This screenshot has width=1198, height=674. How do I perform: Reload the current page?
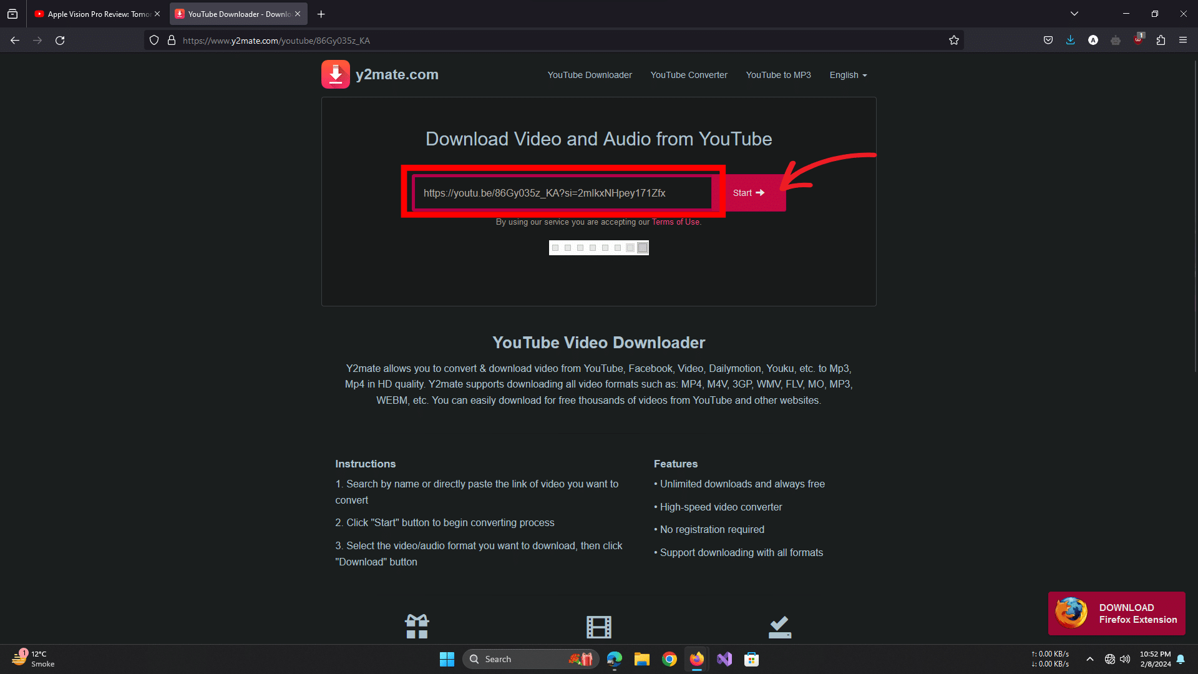[60, 40]
